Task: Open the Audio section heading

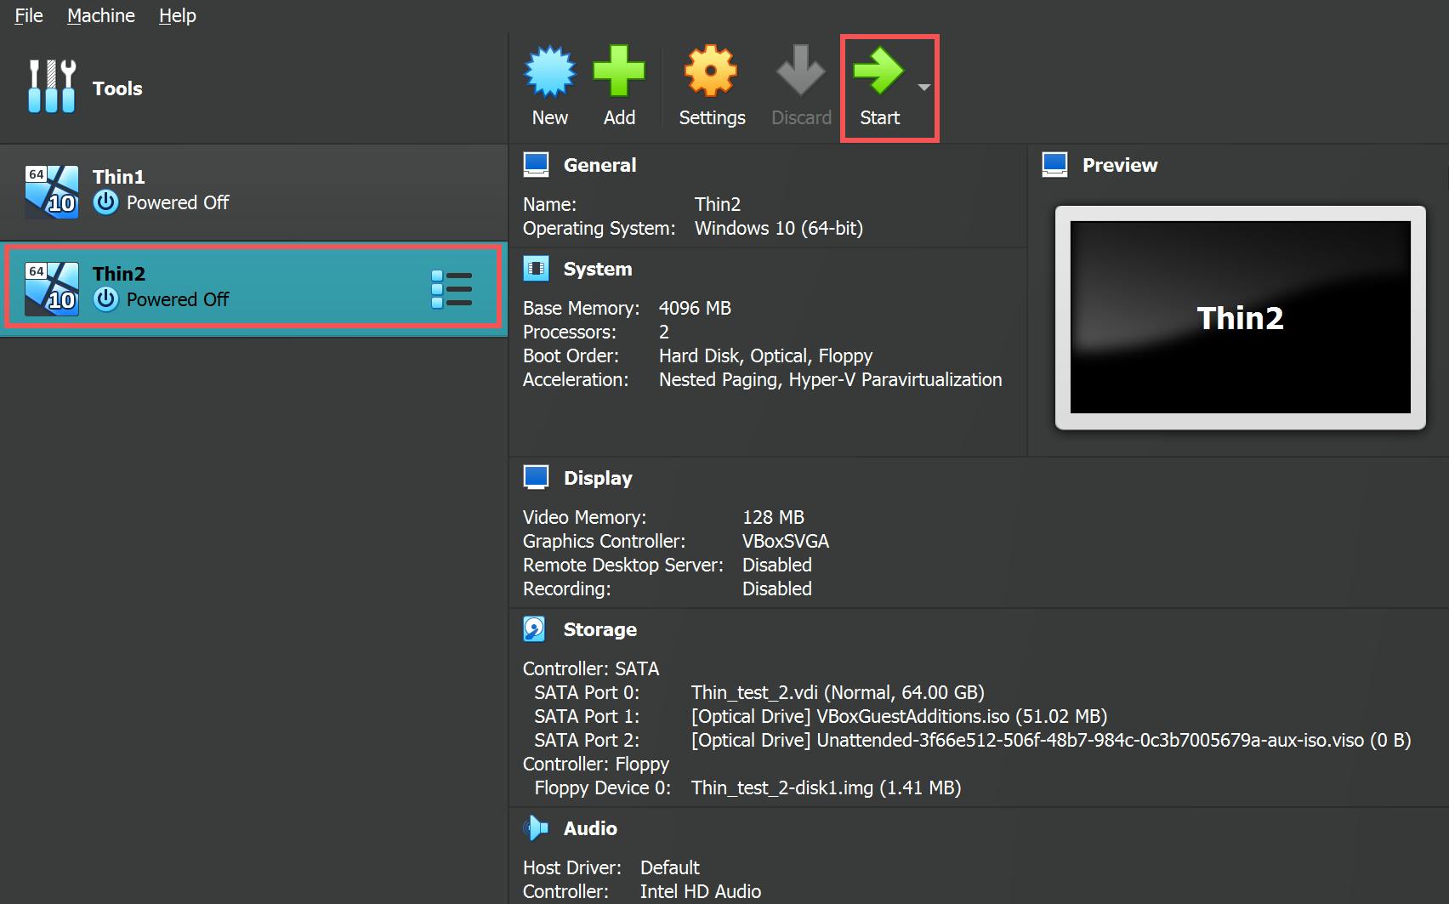Action: pos(590,828)
